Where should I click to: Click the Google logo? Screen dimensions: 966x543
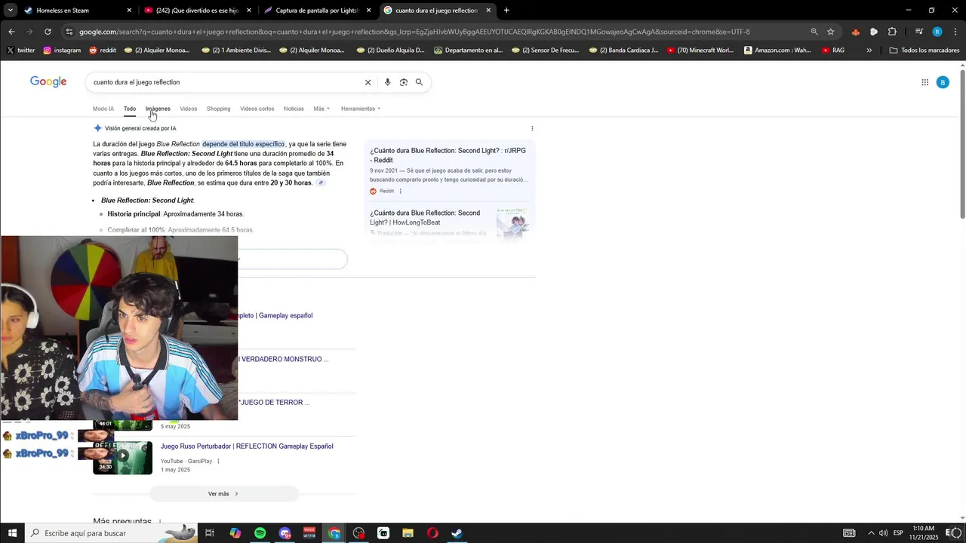[48, 81]
